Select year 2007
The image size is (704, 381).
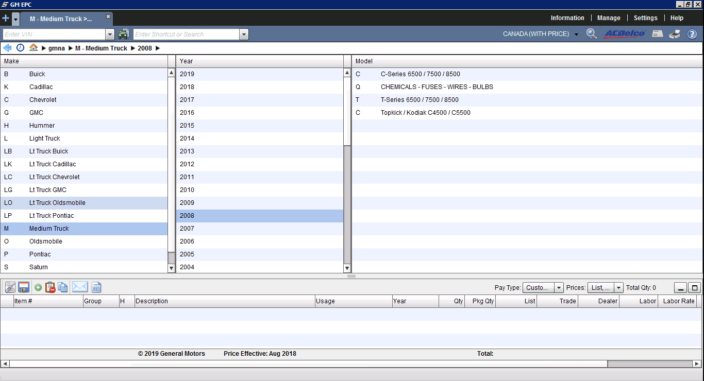pos(260,229)
